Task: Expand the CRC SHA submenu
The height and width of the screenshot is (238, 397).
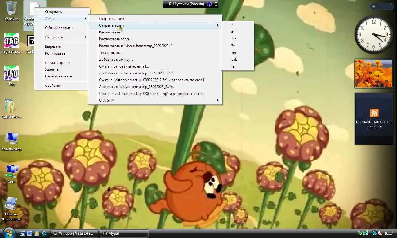Action: [x=155, y=100]
